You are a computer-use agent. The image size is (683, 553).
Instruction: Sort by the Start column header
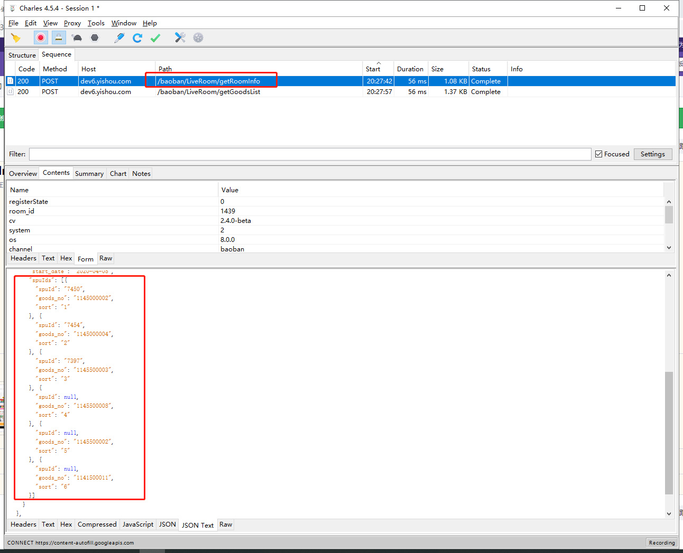point(377,69)
